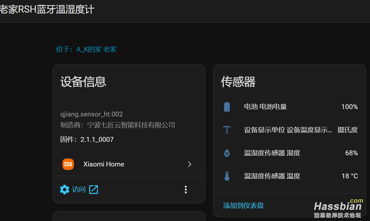Select the temperature display unit icon
The height and width of the screenshot is (221, 370).
(x=227, y=130)
